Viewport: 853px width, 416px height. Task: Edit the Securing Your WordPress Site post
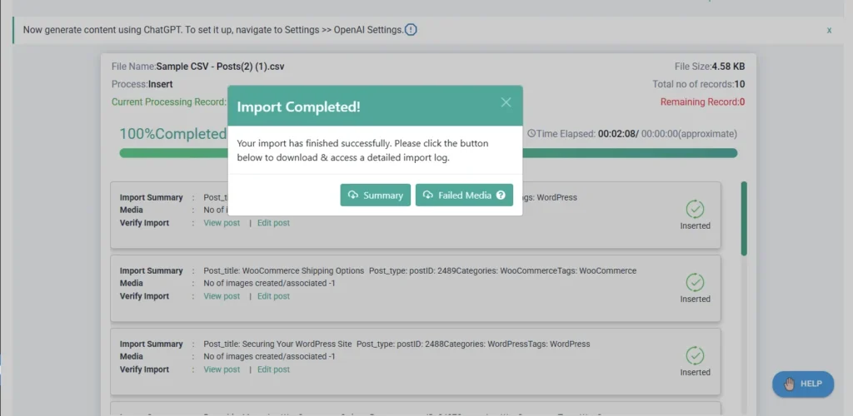coord(273,369)
